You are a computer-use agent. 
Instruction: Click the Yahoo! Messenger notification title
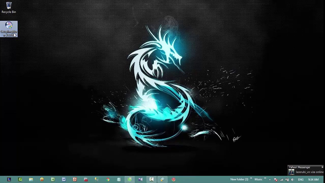pyautogui.click(x=300, y=167)
